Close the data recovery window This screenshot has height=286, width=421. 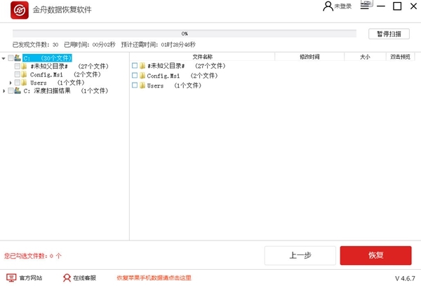[x=414, y=6]
